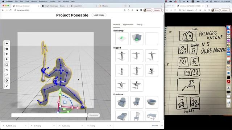Click in the prompt text field beside Generate
This screenshot has width=232, height=130.
pyautogui.click(x=49, y=115)
